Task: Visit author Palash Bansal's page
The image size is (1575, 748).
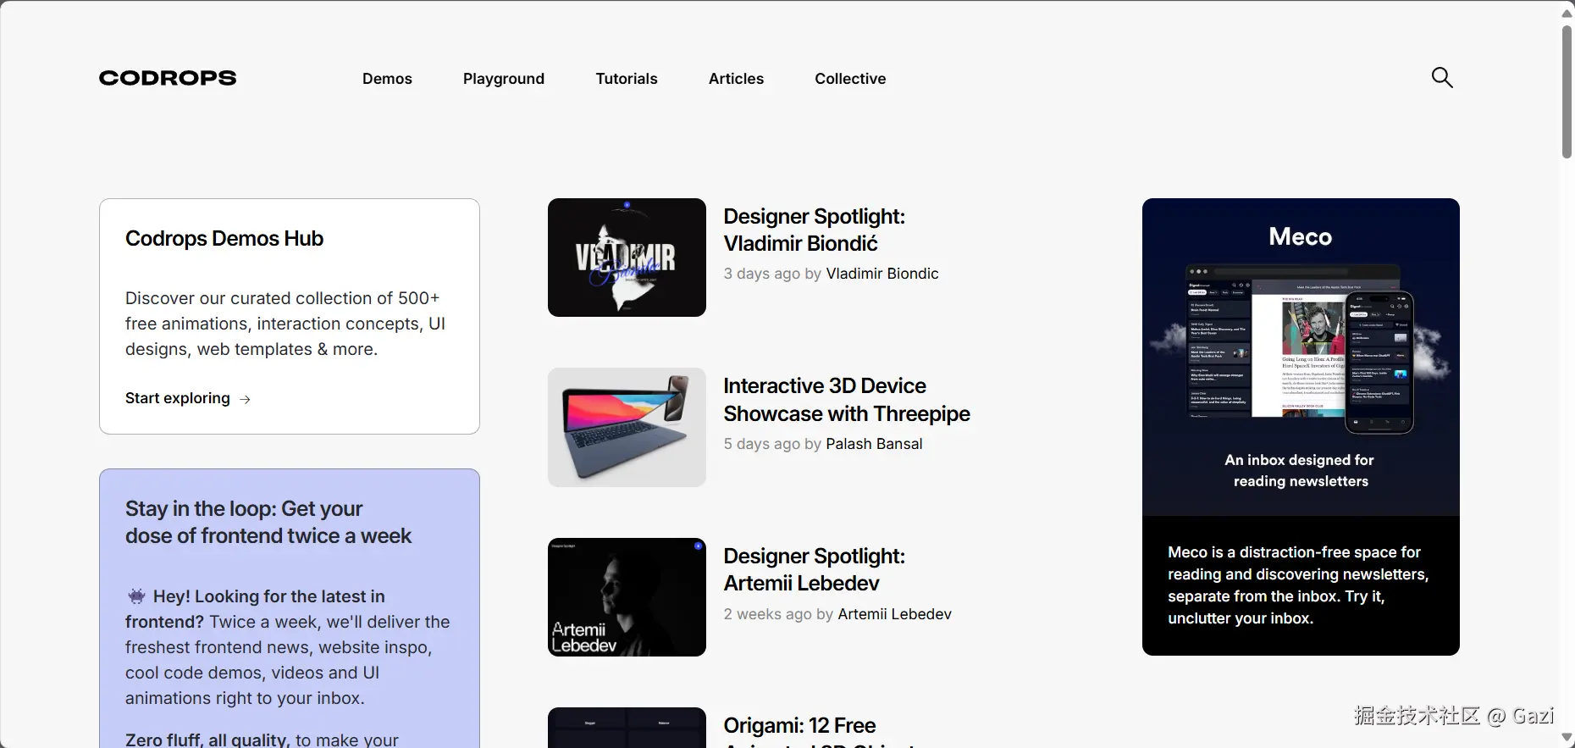Action: [x=874, y=444]
